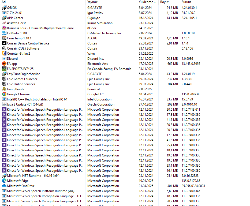Click version 25.056.0324.0003
Image resolution: width=250 pixels, height=206 pixels.
click(x=193, y=186)
